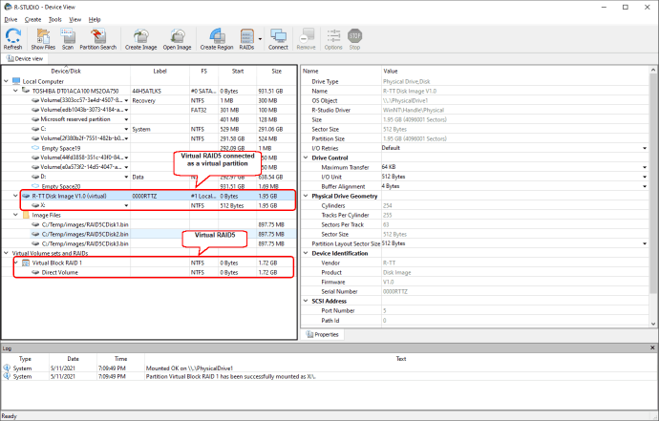Open the Help menu
659x421 pixels.
(95, 19)
